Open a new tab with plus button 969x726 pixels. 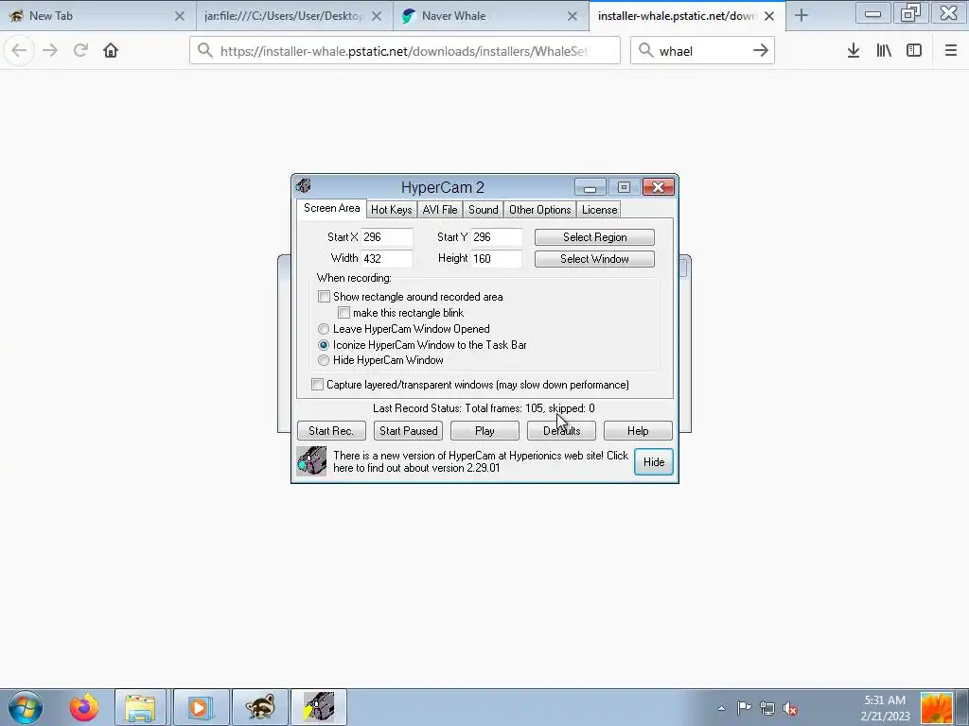point(802,15)
